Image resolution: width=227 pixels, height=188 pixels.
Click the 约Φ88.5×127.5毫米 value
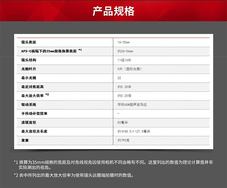(134, 131)
